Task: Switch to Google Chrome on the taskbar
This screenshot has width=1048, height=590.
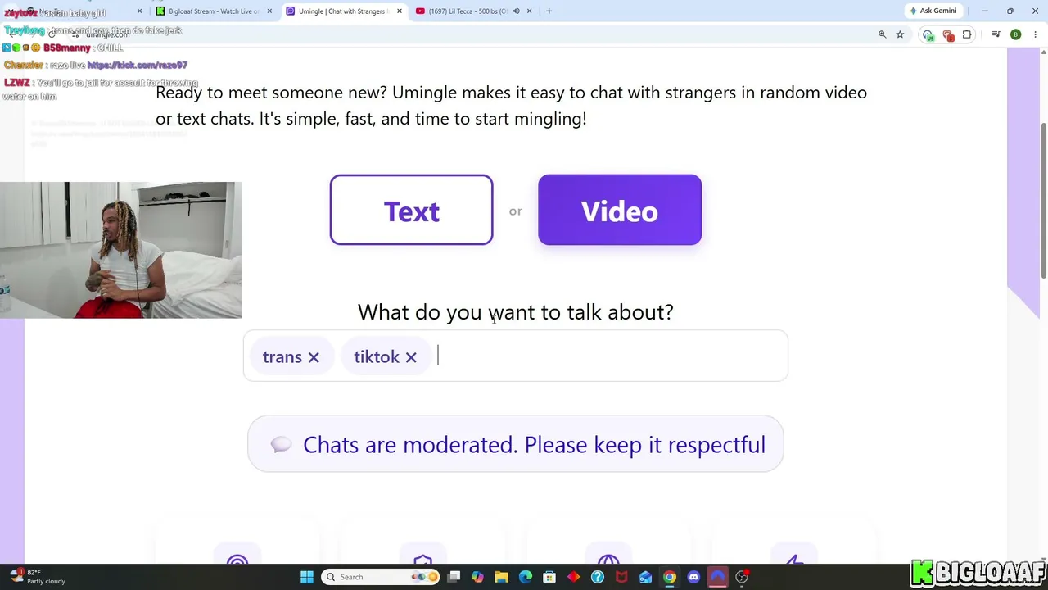Action: point(670,577)
